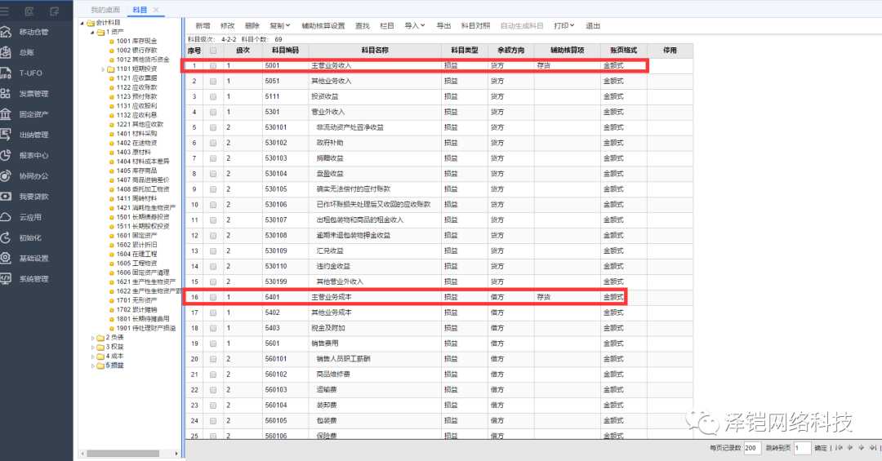Image resolution: width=882 pixels, height=461 pixels.
Task: Select checkbox of row 5401 主营业务成本
Action: [213, 298]
